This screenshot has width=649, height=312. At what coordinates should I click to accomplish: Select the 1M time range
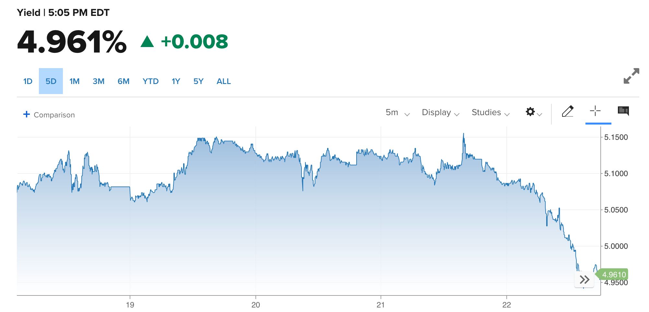click(75, 81)
